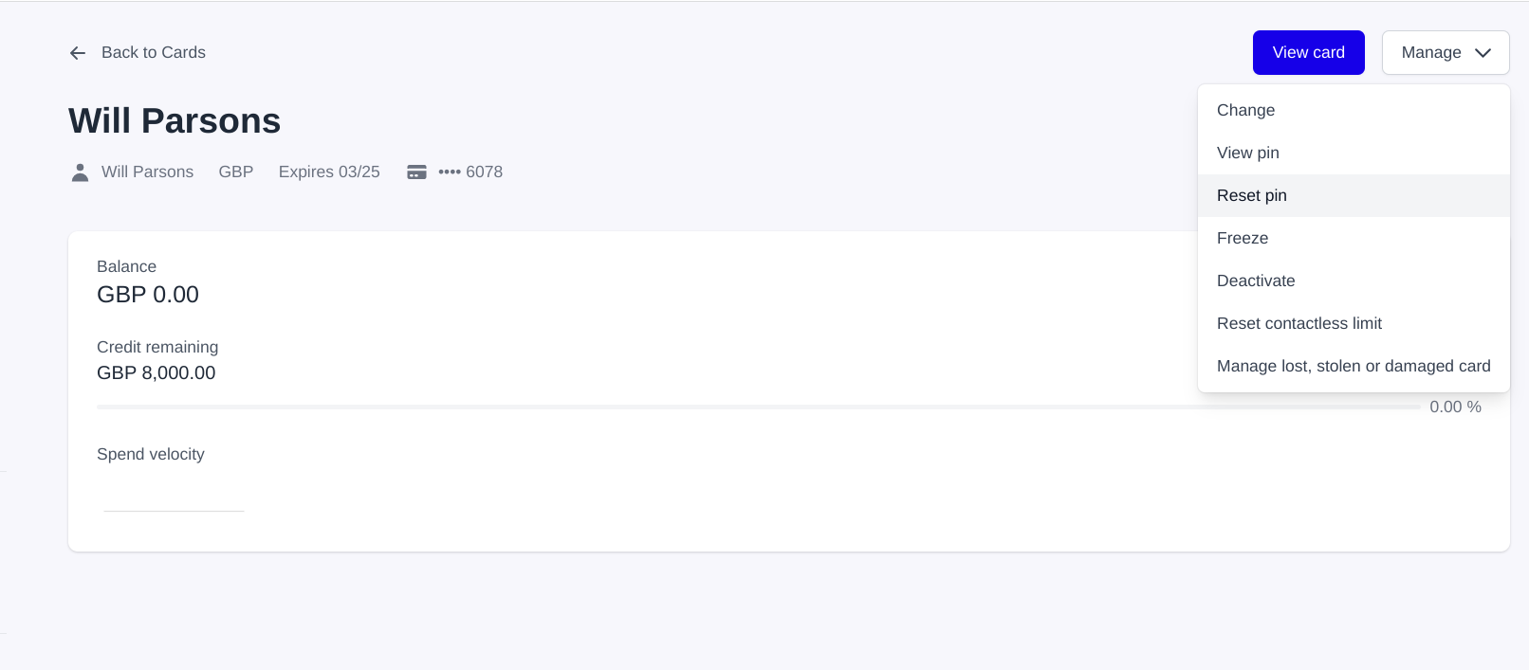Image resolution: width=1529 pixels, height=670 pixels.
Task: Select Reset pin in the menu
Action: tap(1251, 196)
